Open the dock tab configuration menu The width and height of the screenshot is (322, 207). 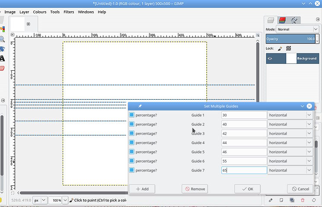click(x=318, y=19)
